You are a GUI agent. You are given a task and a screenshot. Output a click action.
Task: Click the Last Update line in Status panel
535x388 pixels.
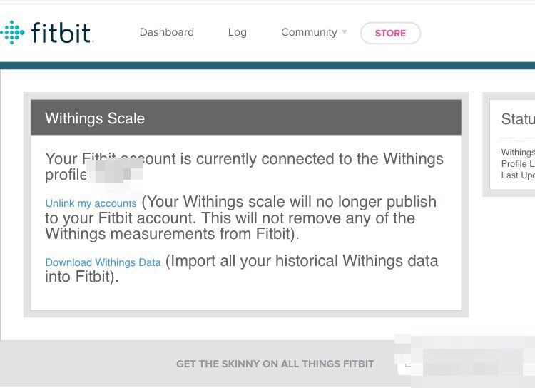(518, 175)
